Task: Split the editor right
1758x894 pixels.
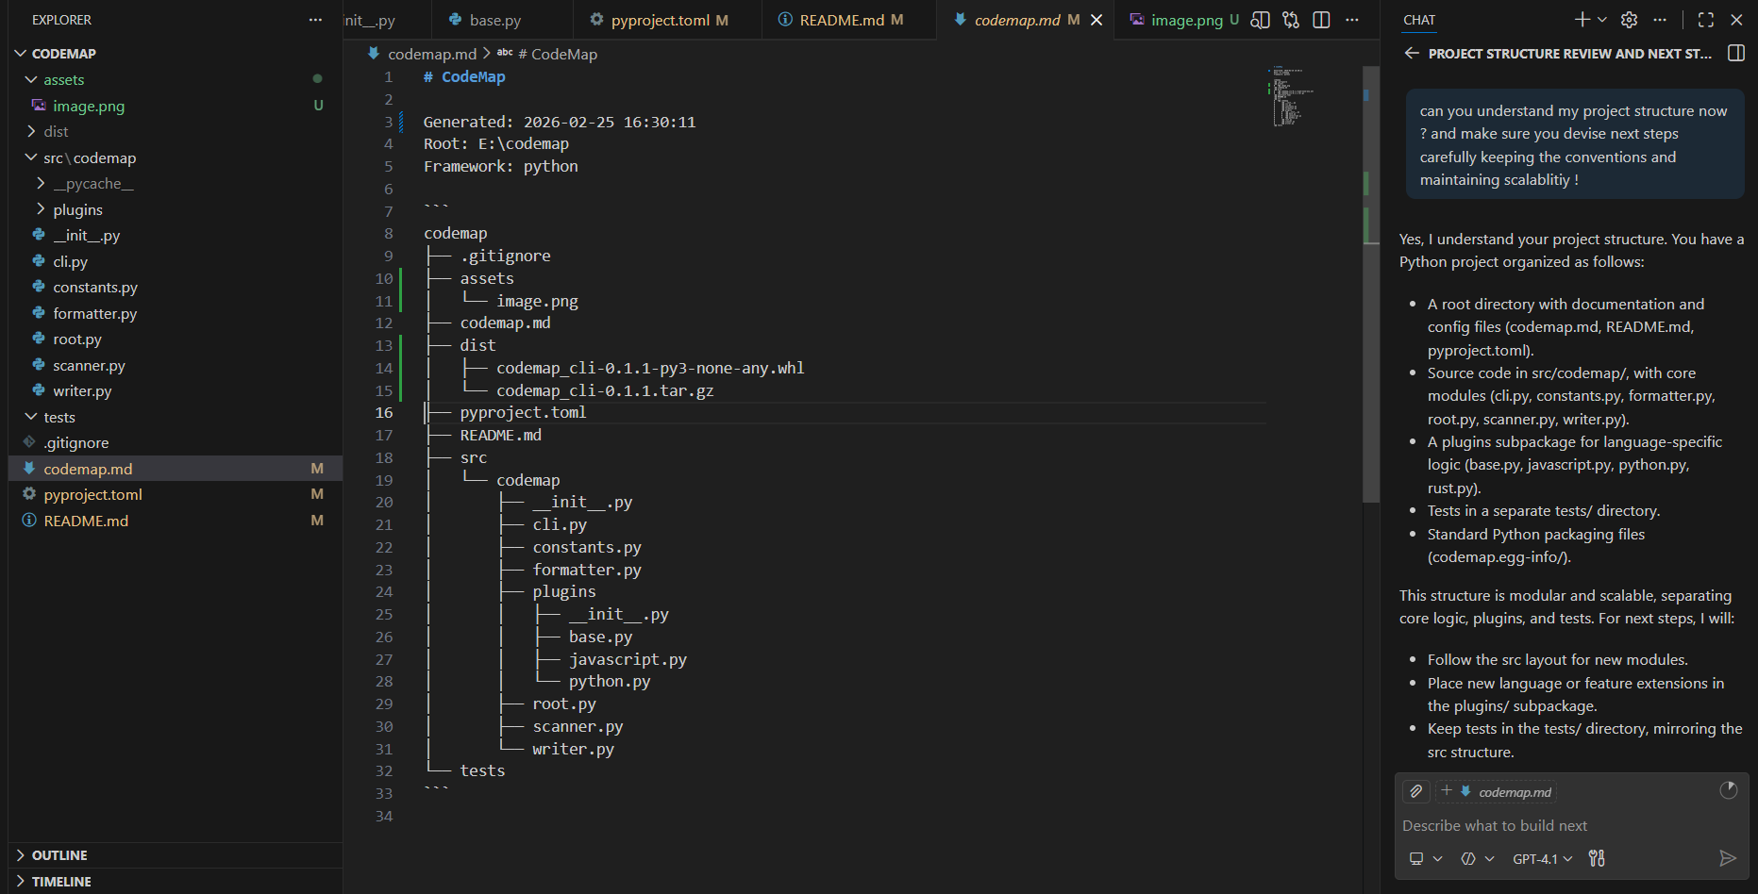Action: [1321, 20]
